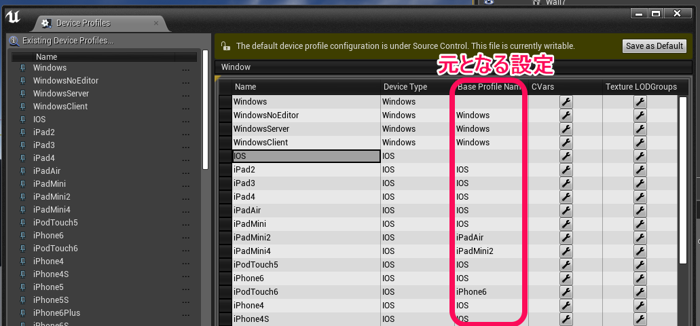Pin the iPad2 profile in left list

23,132
